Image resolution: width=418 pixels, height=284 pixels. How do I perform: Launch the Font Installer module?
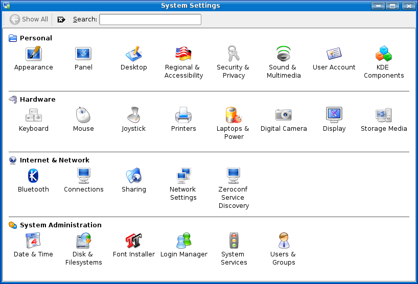[134, 241]
